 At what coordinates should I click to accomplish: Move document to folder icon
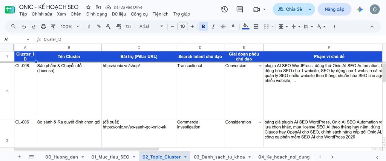(x=98, y=8)
